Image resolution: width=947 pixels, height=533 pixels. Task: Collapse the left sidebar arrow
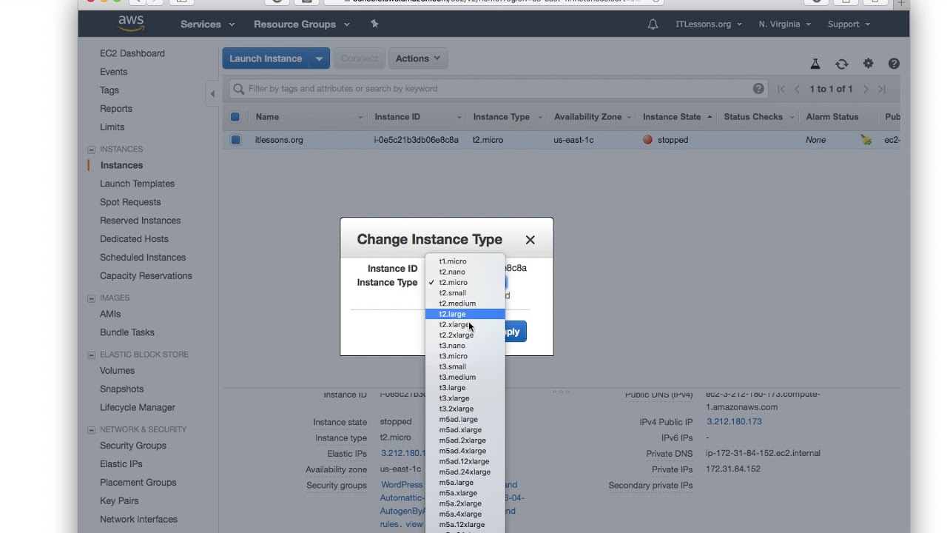point(212,94)
